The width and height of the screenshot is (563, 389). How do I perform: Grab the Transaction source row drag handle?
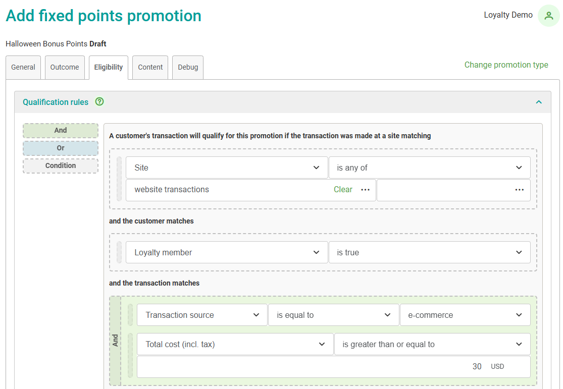[x=130, y=315]
